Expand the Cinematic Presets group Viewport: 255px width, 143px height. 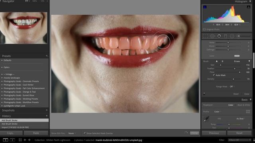2,81
